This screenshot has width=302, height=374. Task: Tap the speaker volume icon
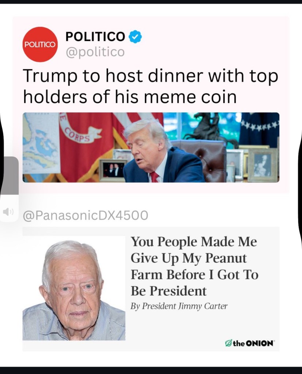tap(8, 211)
